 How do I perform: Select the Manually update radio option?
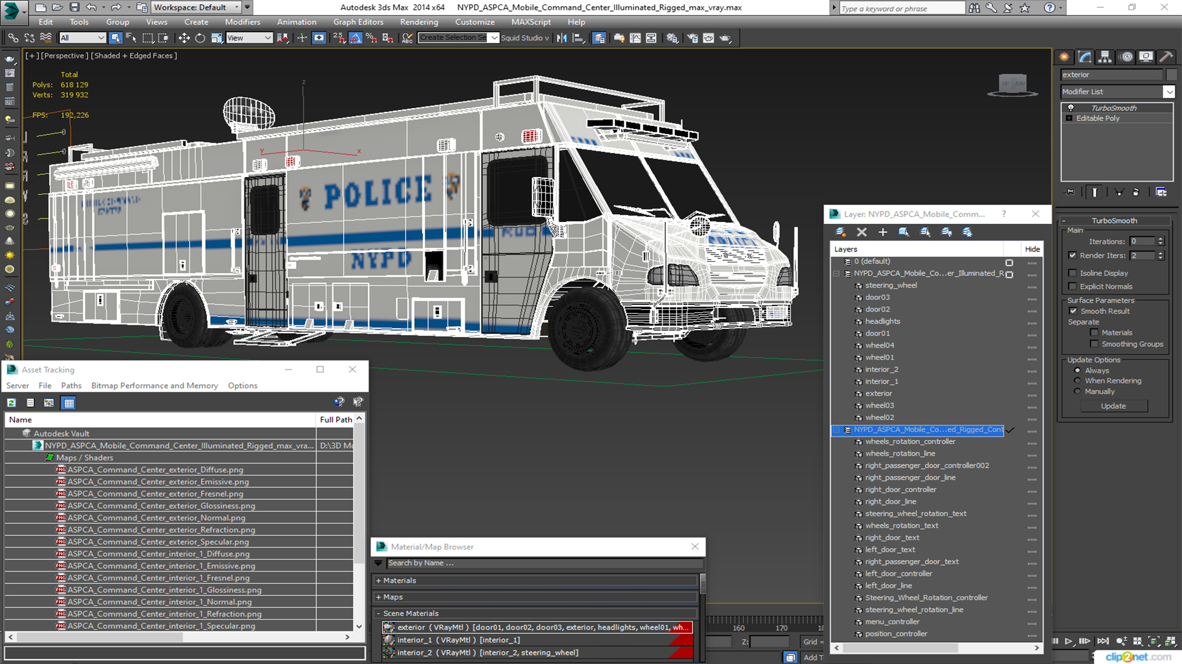click(1077, 391)
